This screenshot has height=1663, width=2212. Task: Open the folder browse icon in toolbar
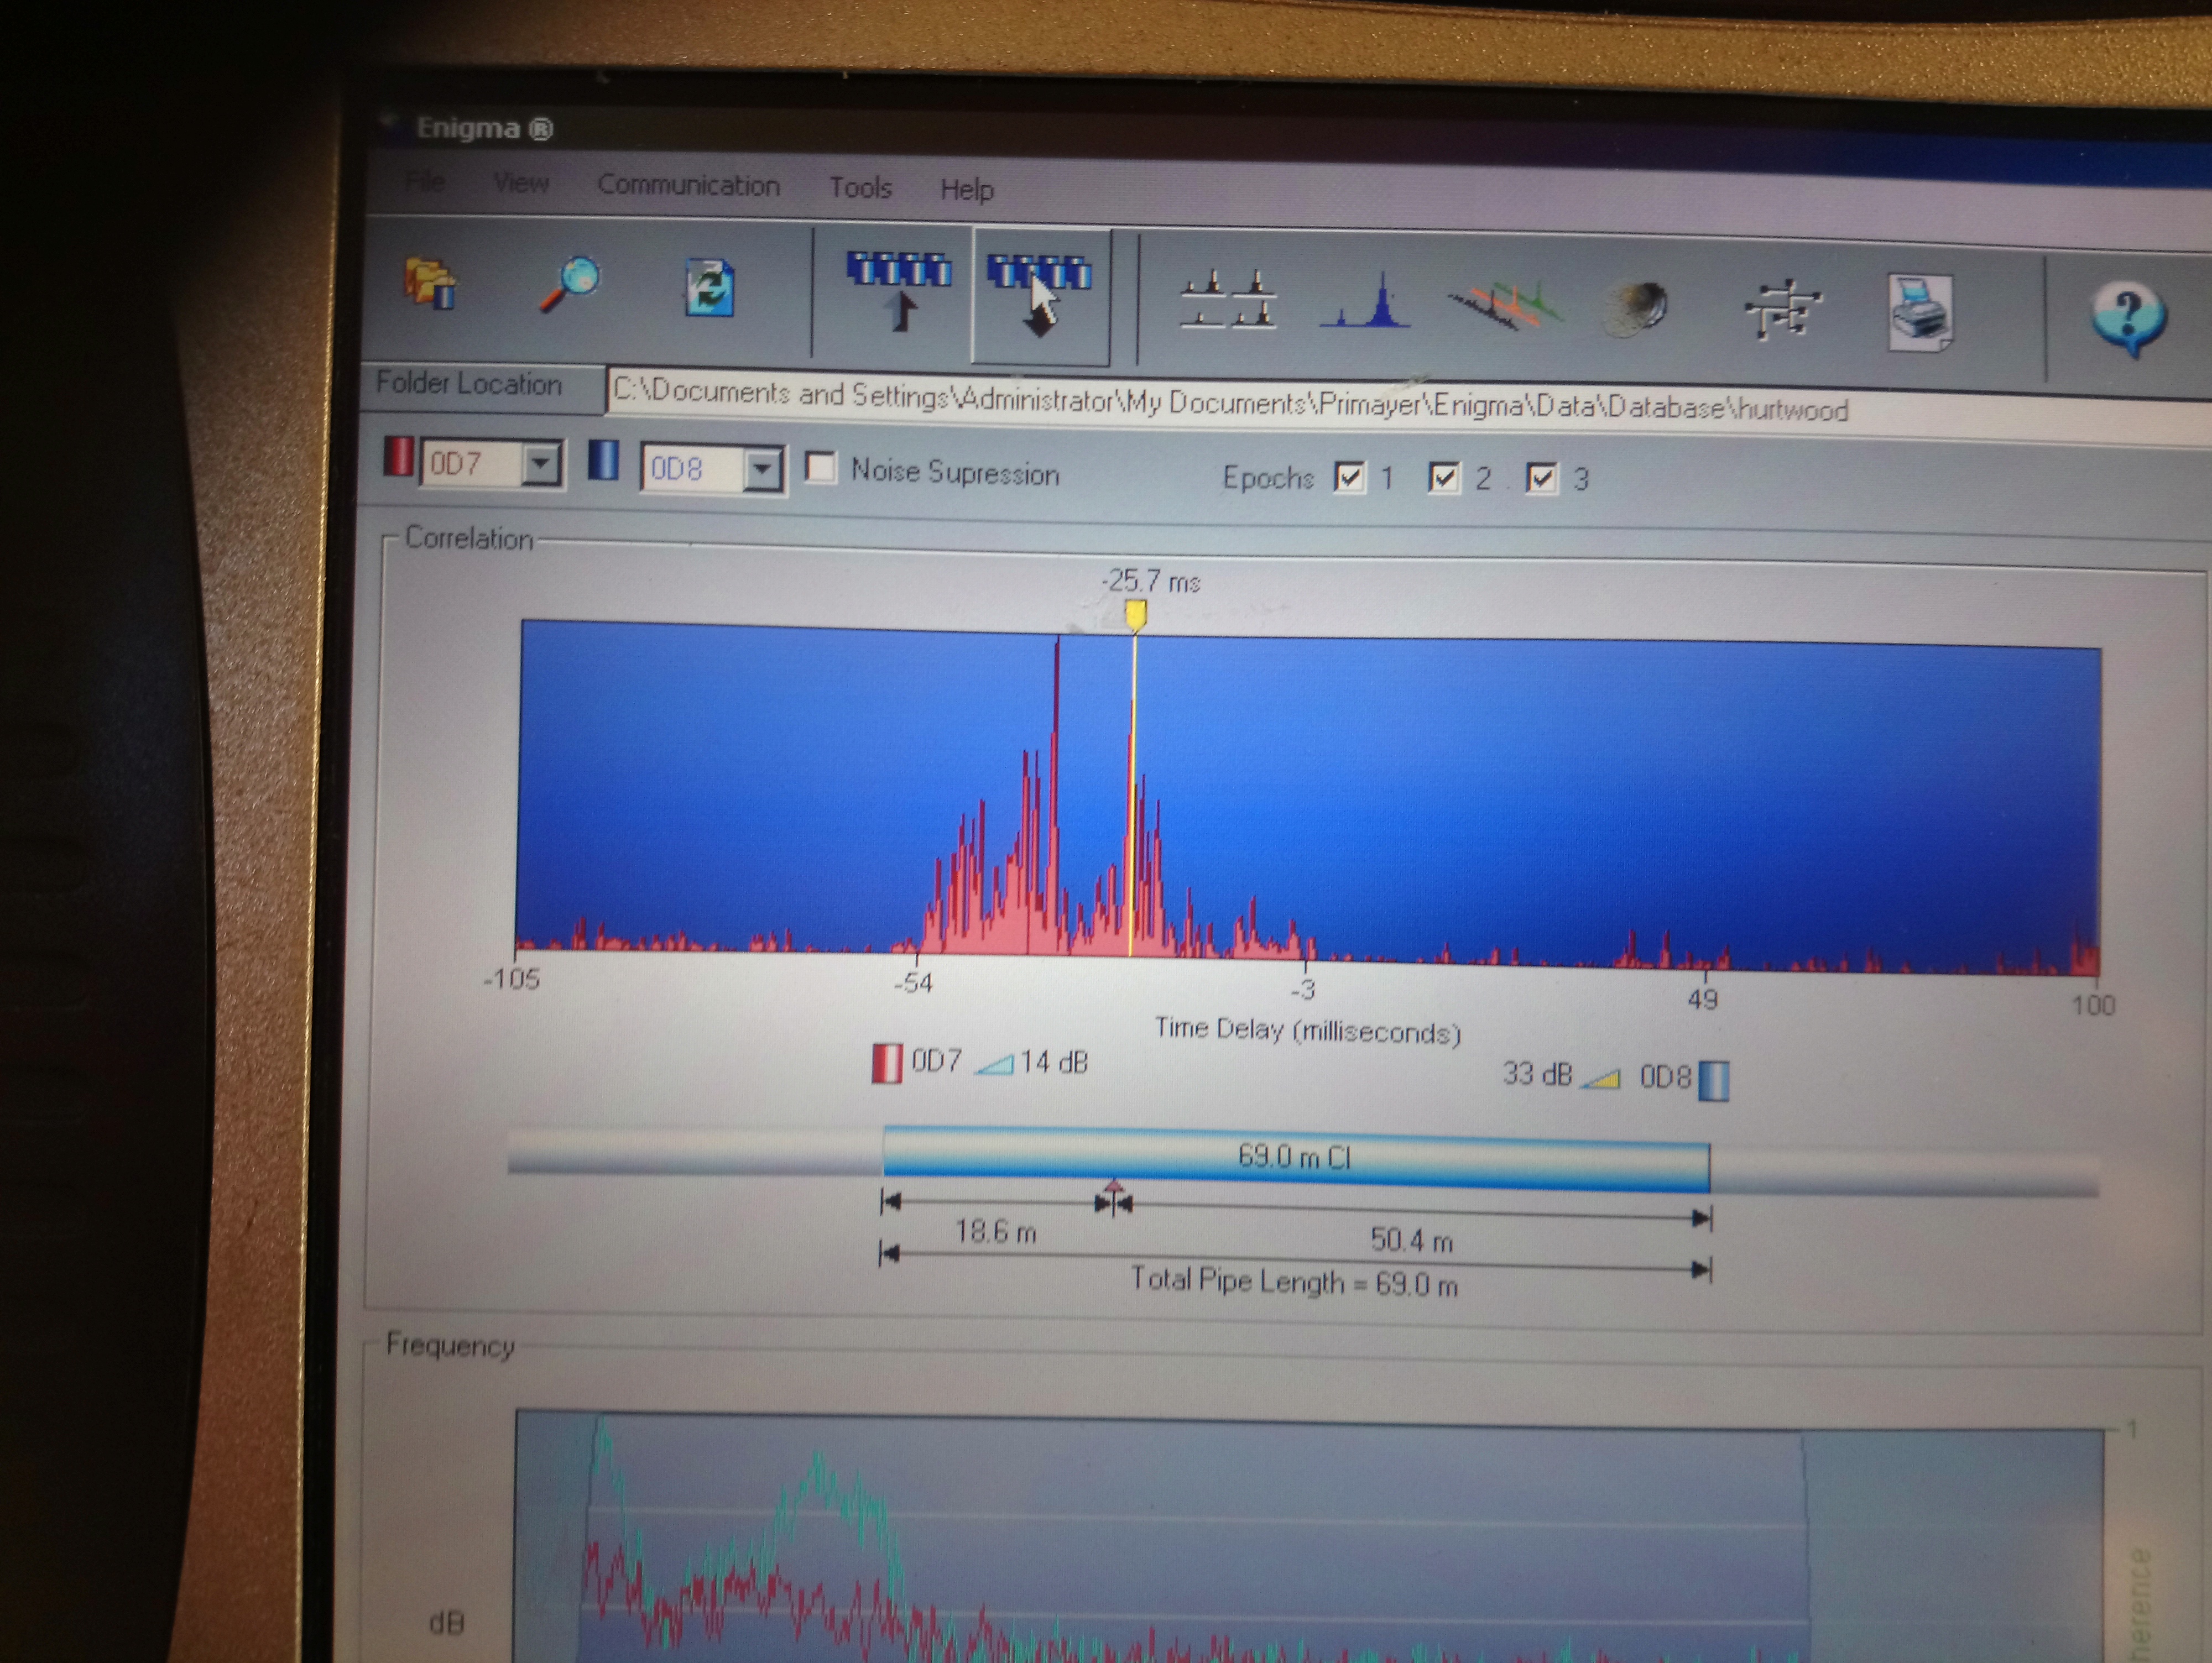(x=431, y=284)
